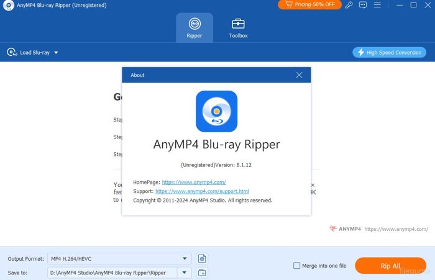Open the feedback chat icon

(362, 5)
